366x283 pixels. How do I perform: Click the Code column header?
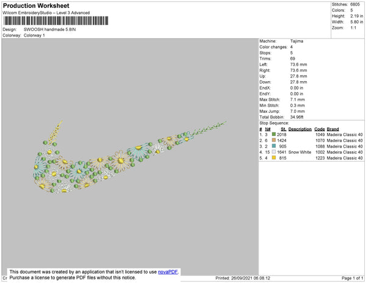pyautogui.click(x=320, y=129)
